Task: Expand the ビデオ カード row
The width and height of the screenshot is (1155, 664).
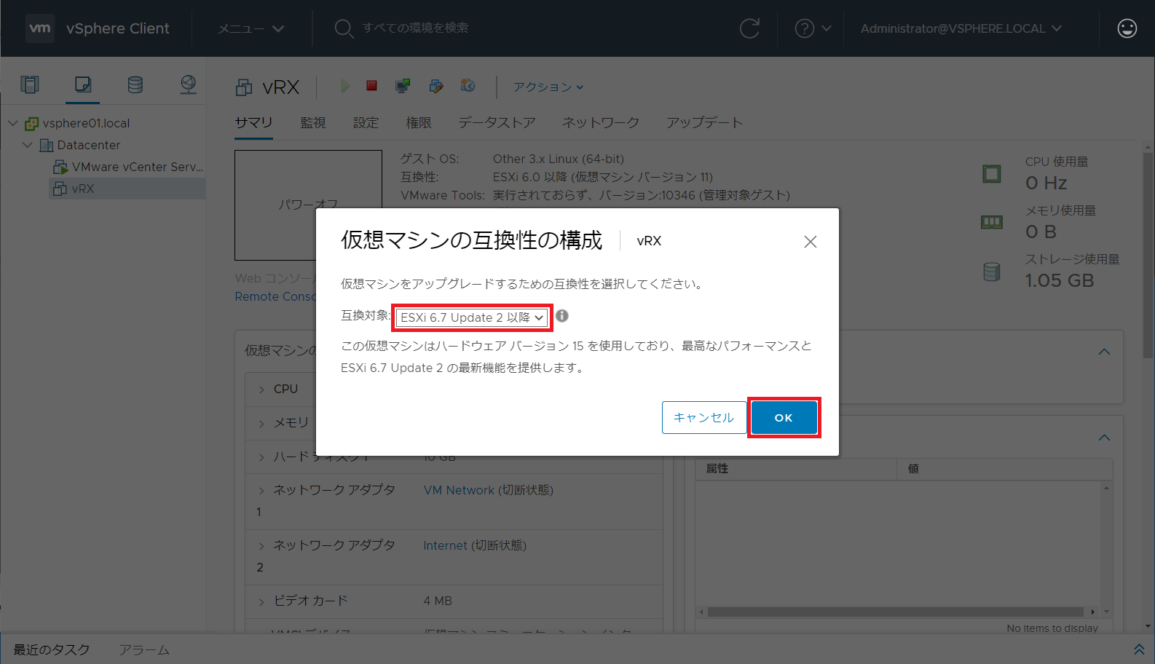Action: pyautogui.click(x=261, y=601)
